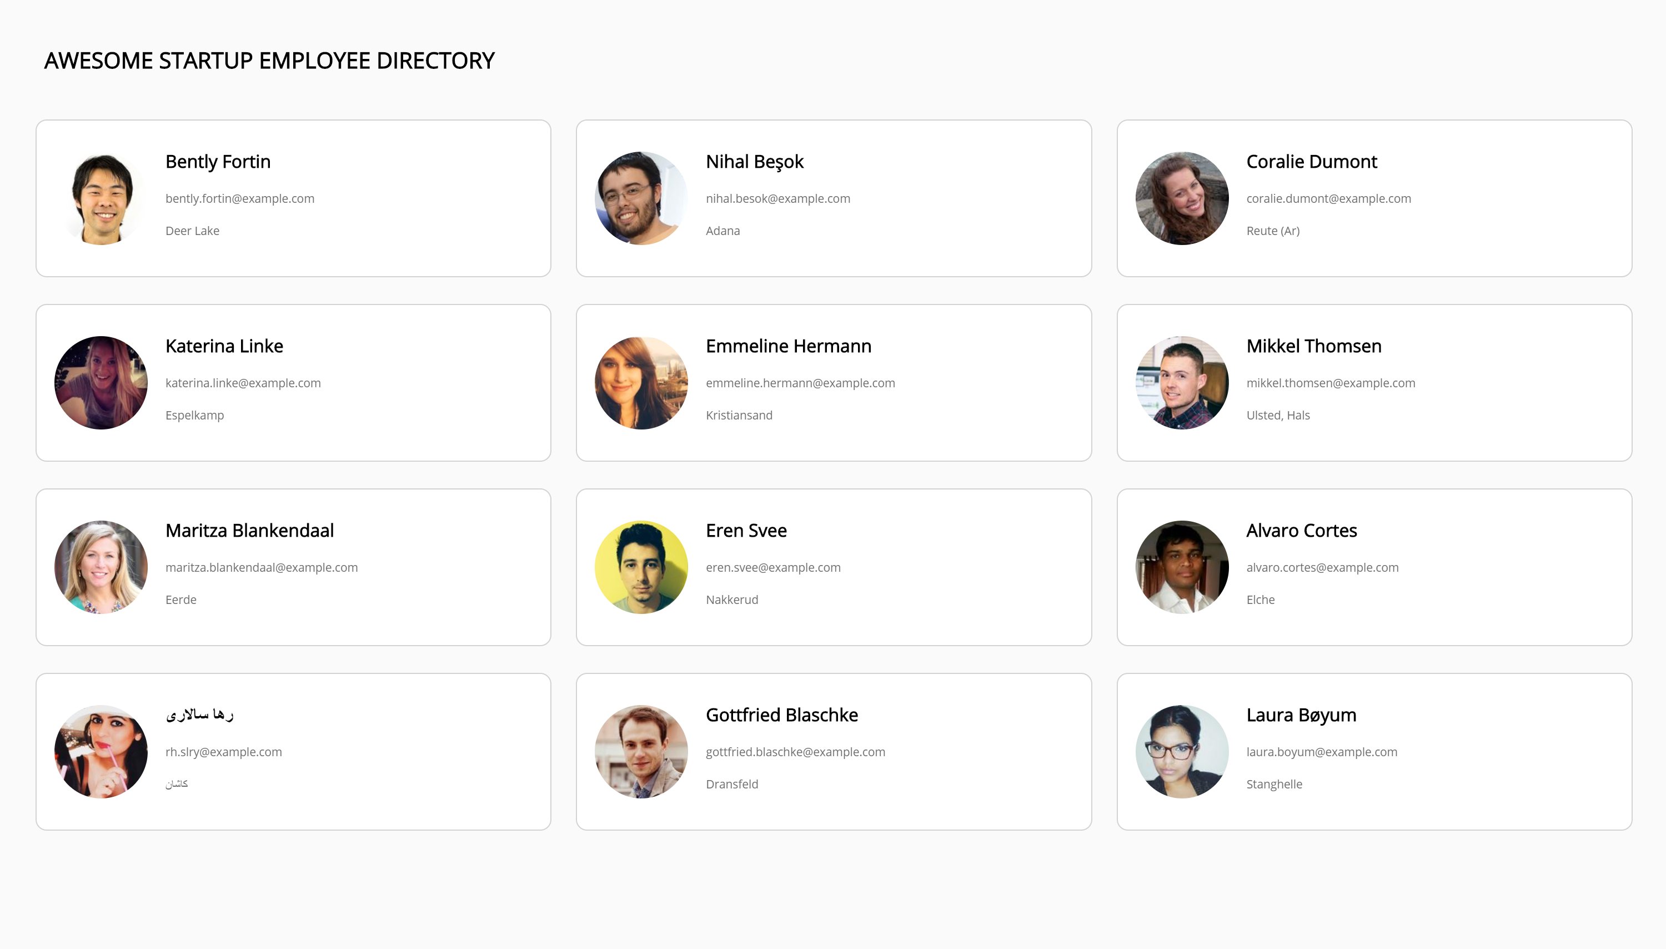The width and height of the screenshot is (1666, 949).
Task: Click Laura Bøyum's glasses avatar photo
Action: pos(1182,752)
